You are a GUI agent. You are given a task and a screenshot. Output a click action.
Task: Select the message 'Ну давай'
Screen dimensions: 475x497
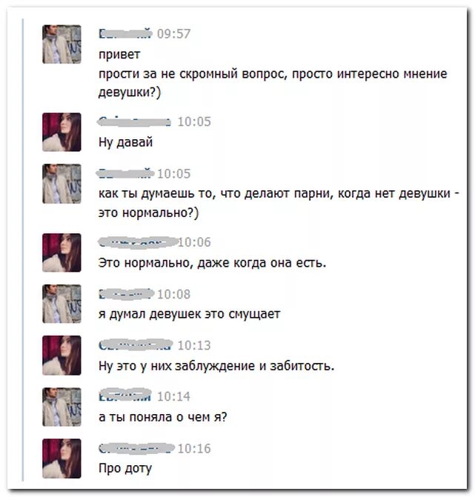point(125,142)
